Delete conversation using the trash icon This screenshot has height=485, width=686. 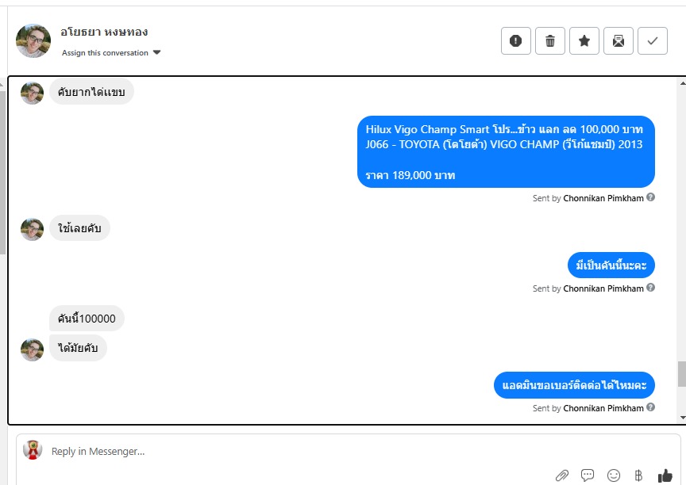click(x=550, y=41)
